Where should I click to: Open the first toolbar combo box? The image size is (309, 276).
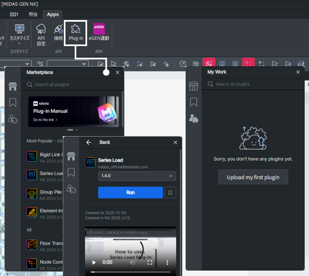[16, 63]
